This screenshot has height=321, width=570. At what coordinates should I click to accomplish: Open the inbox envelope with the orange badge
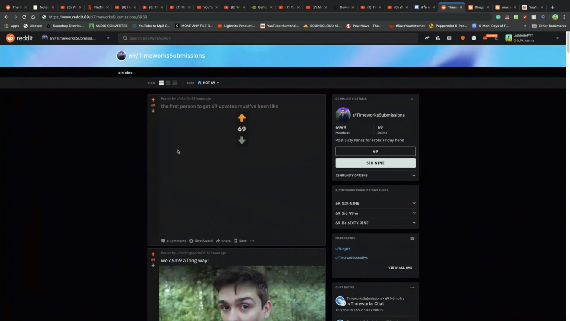click(485, 38)
